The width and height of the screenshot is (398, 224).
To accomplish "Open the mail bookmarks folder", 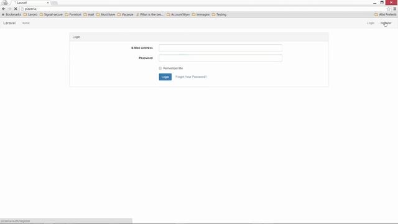I will [x=89, y=14].
